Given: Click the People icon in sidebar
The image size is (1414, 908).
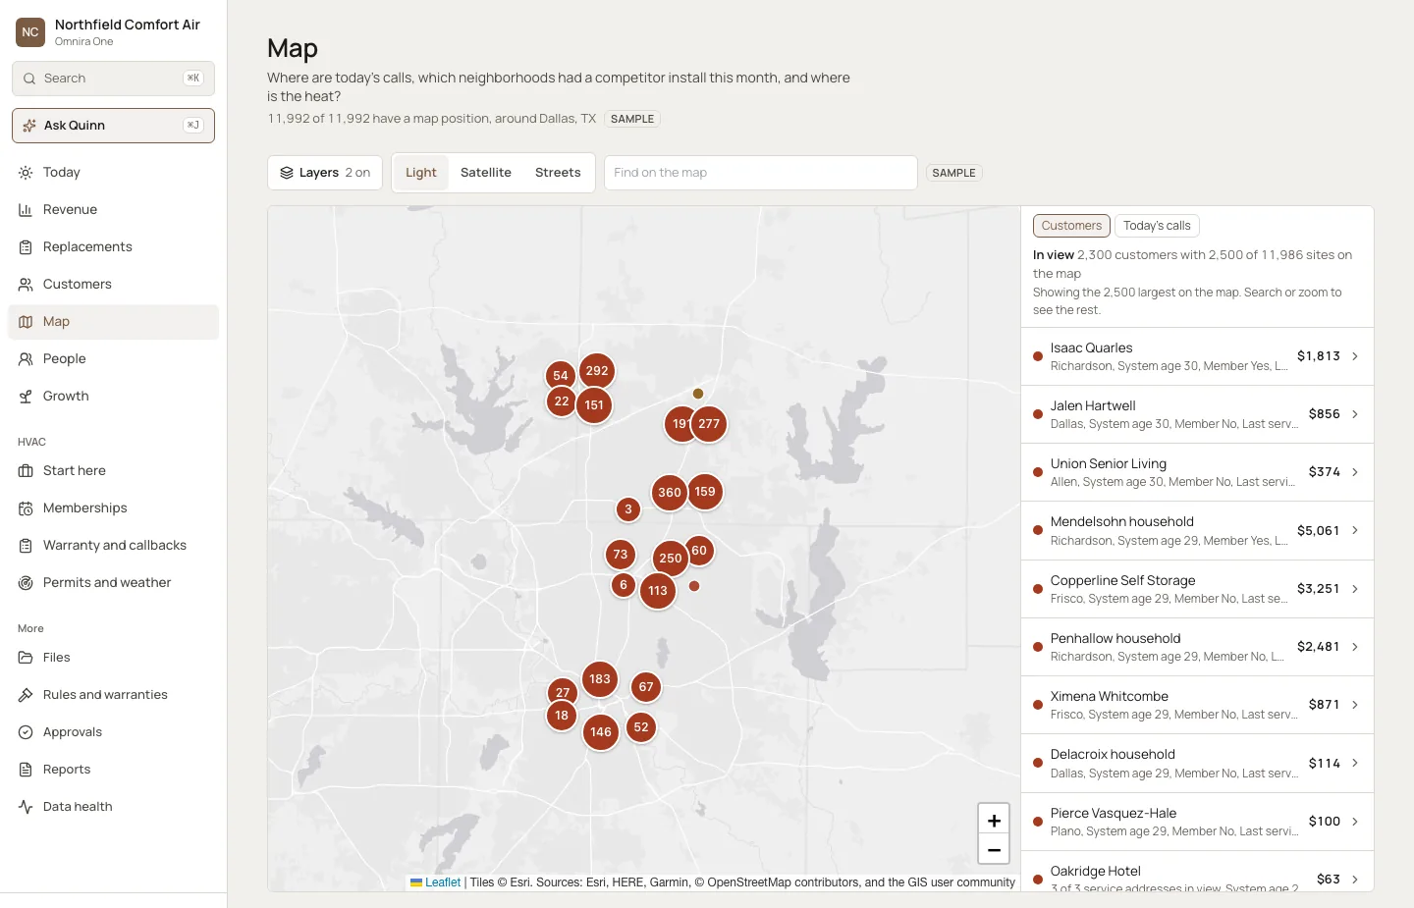Looking at the screenshot, I should 26,359.
